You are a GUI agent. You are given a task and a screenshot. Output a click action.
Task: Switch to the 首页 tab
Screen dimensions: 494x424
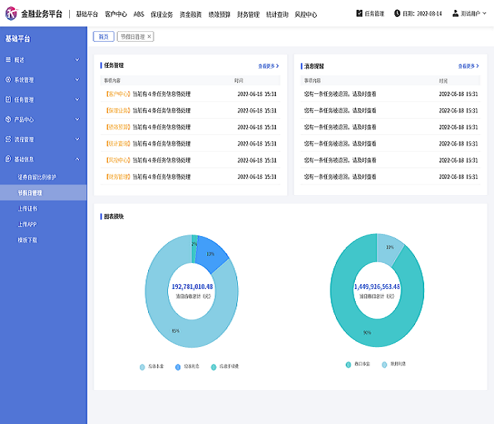103,36
